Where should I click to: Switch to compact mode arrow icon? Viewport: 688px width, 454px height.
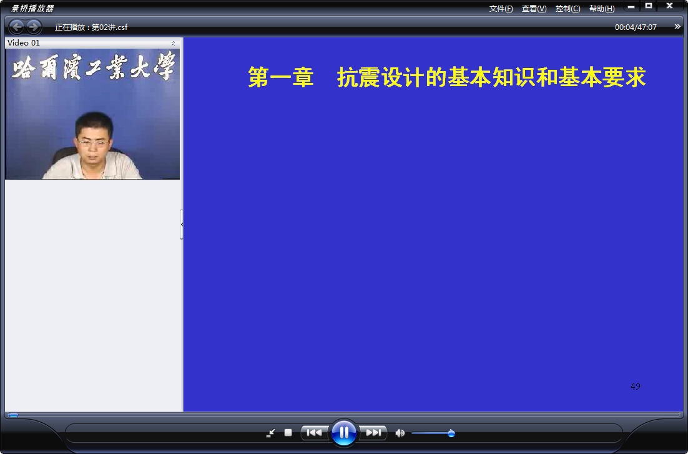[x=271, y=433]
